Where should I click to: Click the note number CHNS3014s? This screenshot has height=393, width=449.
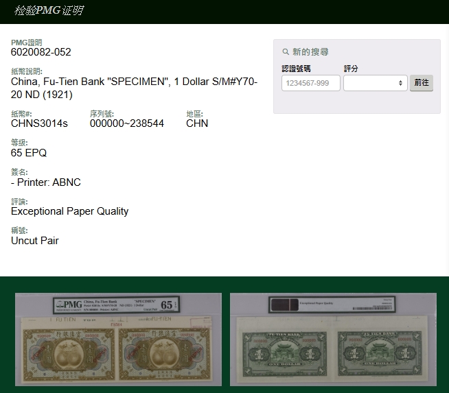pyautogui.click(x=39, y=123)
